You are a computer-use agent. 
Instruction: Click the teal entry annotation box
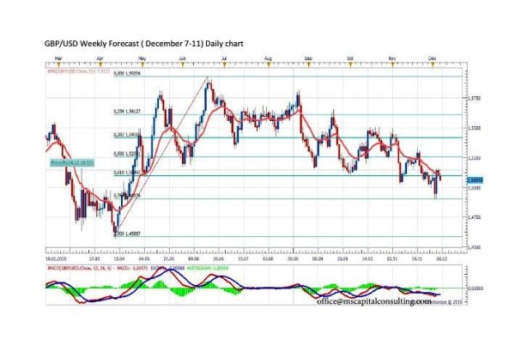pyautogui.click(x=72, y=162)
